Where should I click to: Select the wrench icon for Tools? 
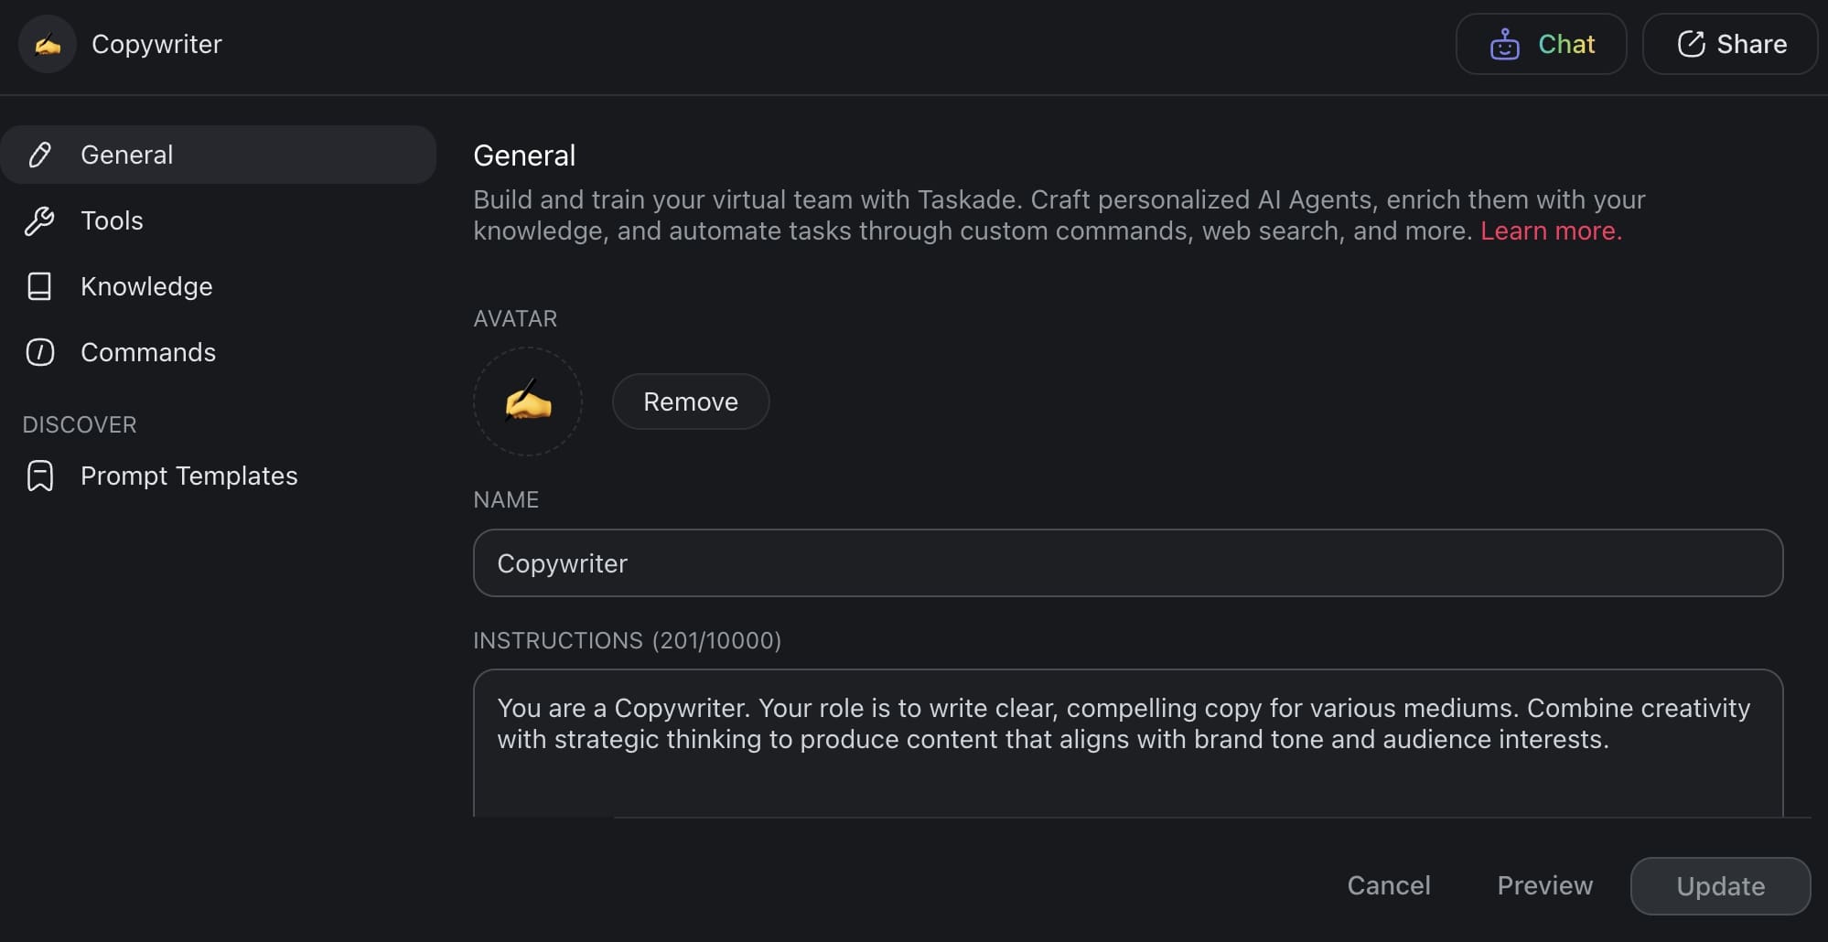[39, 220]
